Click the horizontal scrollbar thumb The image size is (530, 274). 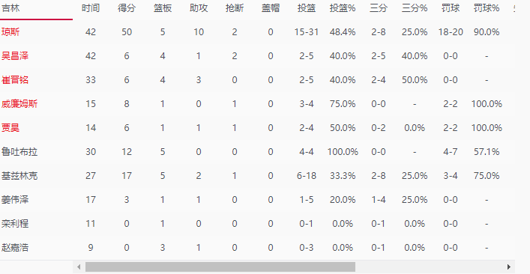pos(220,267)
